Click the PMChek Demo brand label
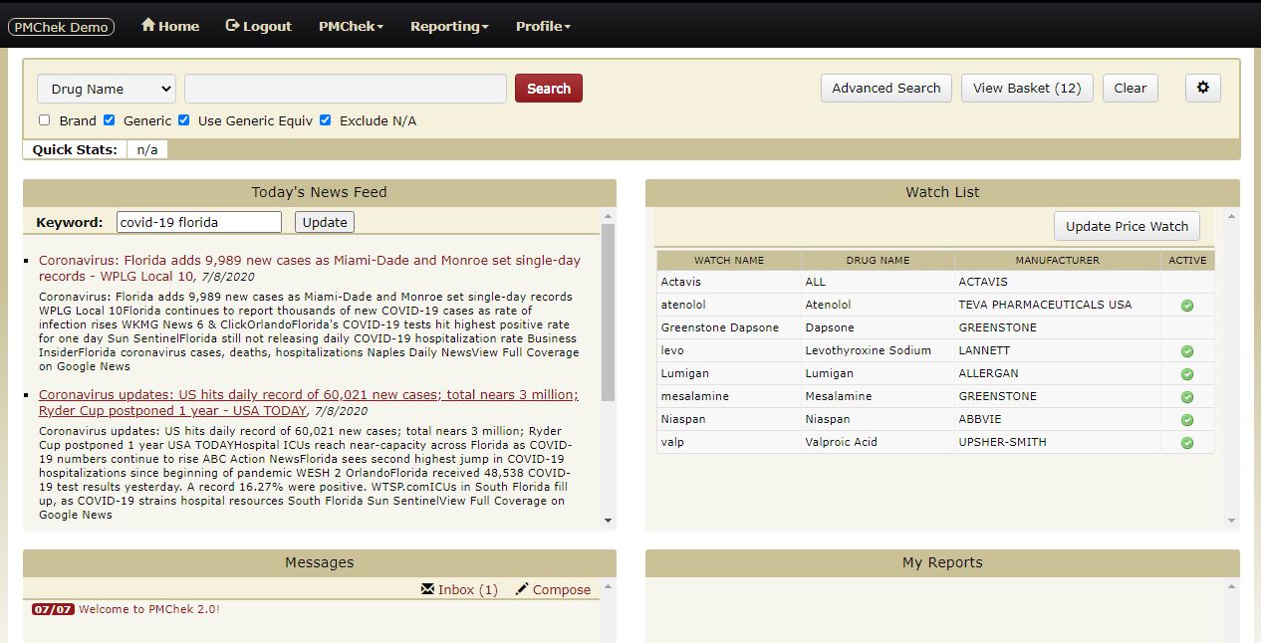The width and height of the screenshot is (1261, 643). (x=62, y=27)
